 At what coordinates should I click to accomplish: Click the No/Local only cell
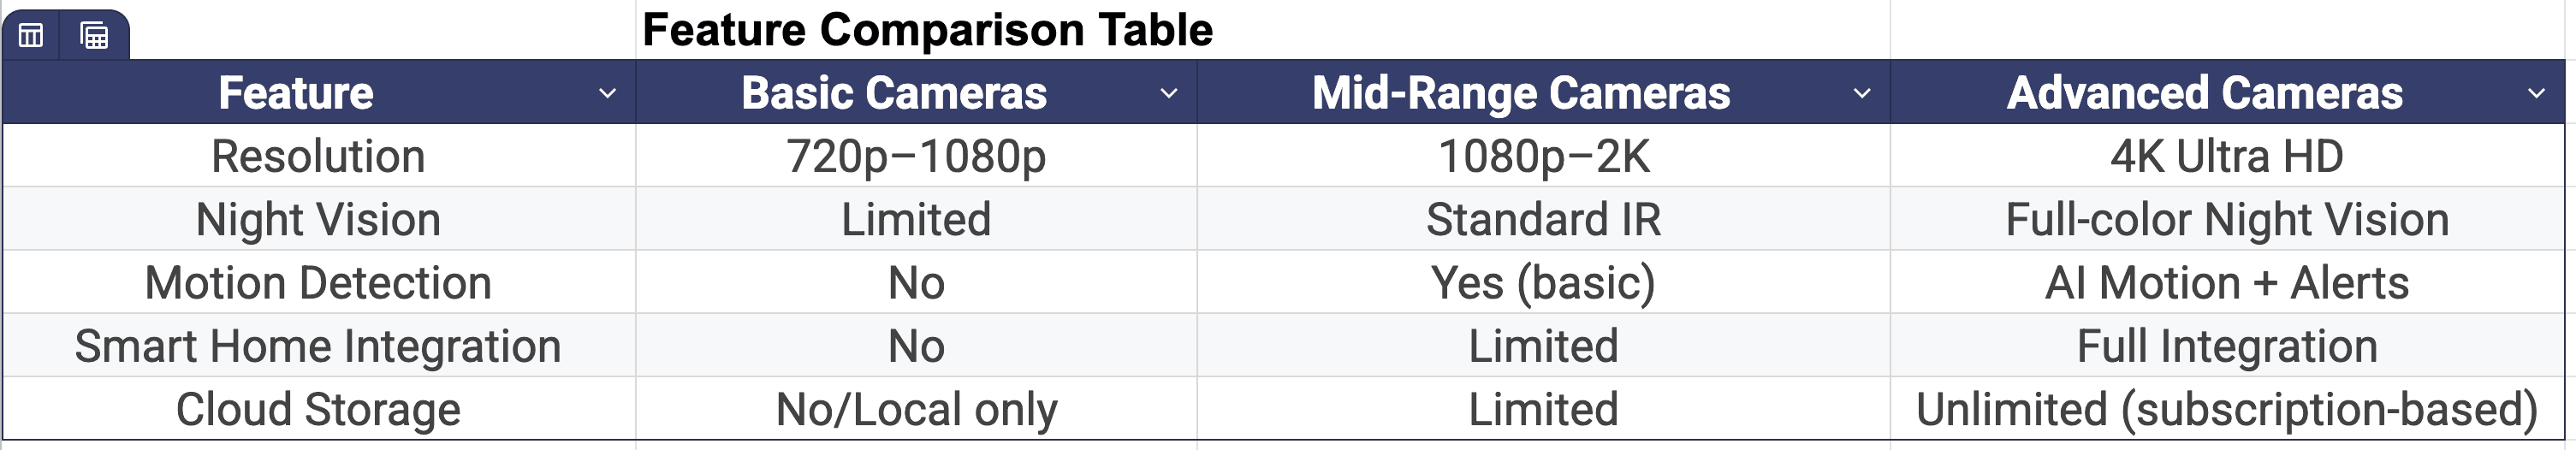pyautogui.click(x=916, y=409)
